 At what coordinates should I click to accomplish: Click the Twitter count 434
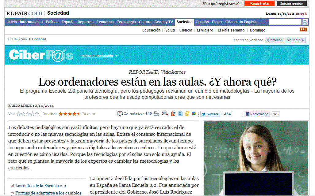click(227, 114)
